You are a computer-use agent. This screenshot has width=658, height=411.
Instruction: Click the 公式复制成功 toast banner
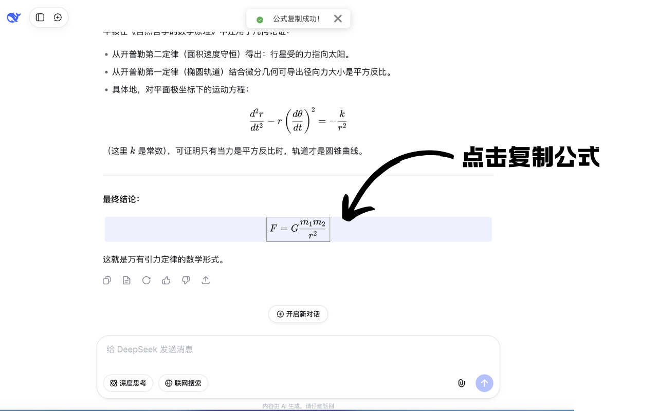pos(298,18)
